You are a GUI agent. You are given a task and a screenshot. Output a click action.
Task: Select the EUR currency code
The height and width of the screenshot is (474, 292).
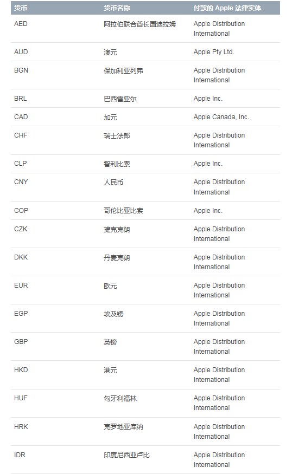click(x=21, y=285)
